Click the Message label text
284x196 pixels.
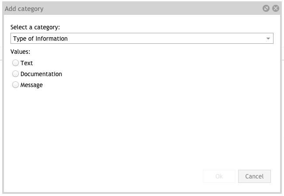tap(31, 85)
